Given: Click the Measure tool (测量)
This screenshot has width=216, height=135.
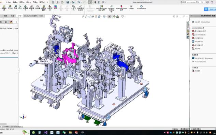Looking at the screenshot, I should (x=16, y=7).
